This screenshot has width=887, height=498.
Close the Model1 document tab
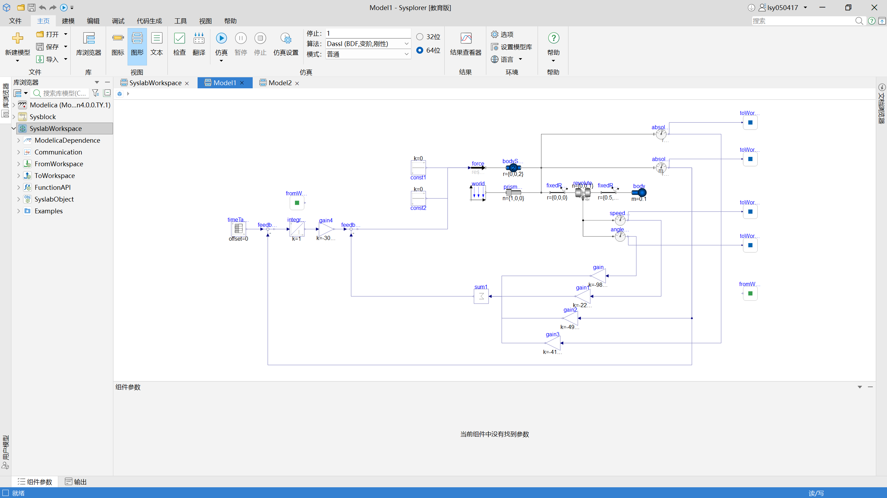pyautogui.click(x=242, y=83)
